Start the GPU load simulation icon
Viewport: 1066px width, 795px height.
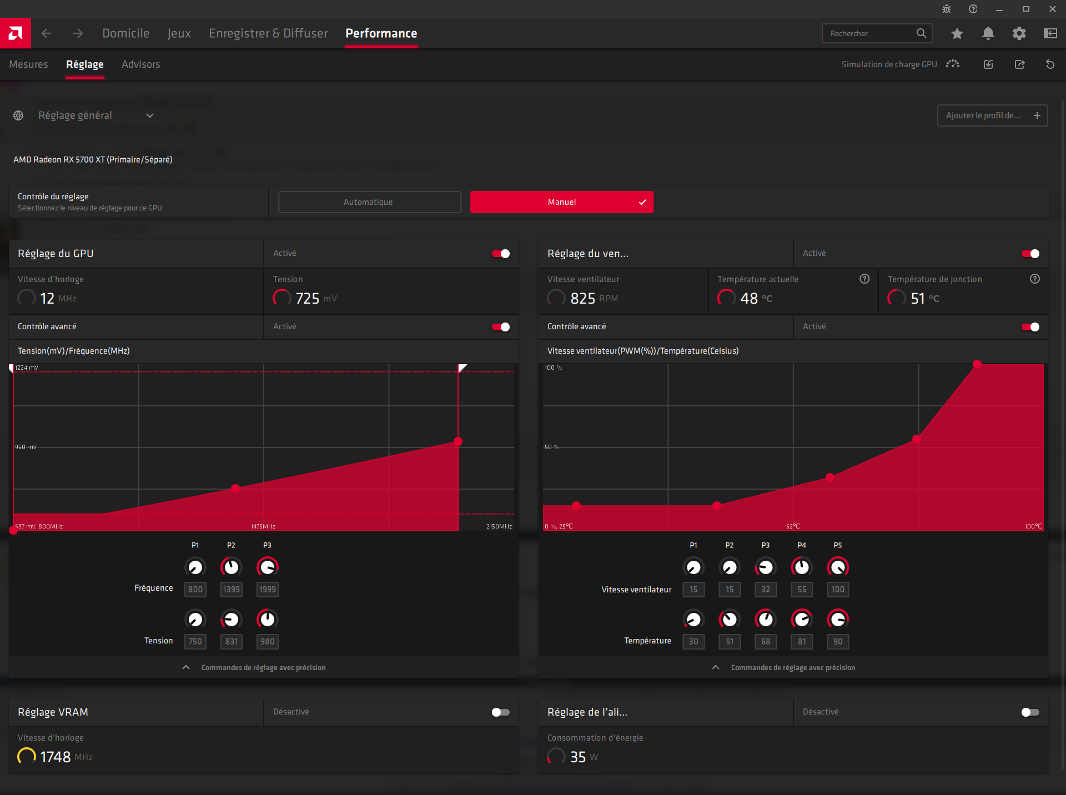click(953, 64)
